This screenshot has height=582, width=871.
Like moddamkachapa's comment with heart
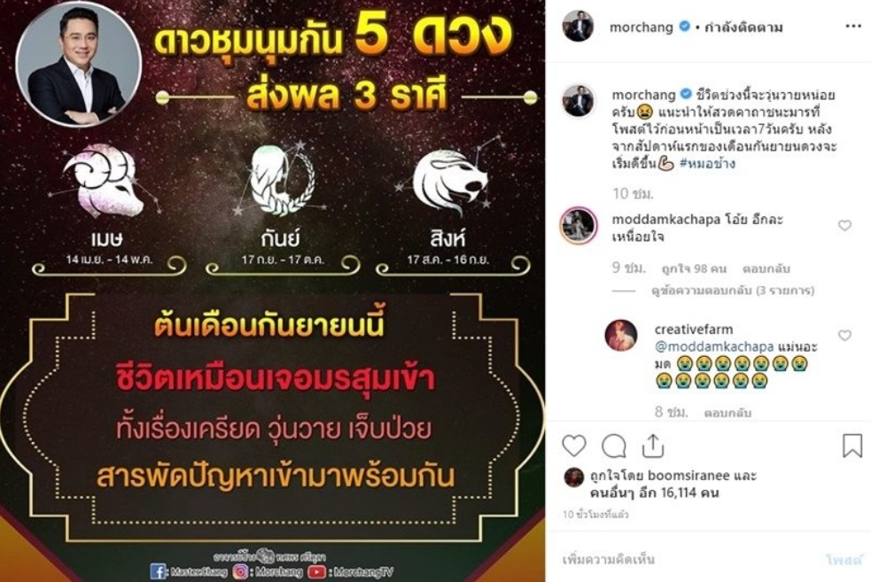pos(844,226)
